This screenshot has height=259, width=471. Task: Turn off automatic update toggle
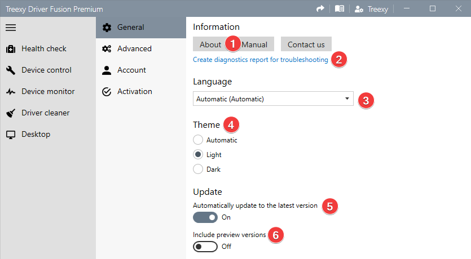click(x=205, y=217)
